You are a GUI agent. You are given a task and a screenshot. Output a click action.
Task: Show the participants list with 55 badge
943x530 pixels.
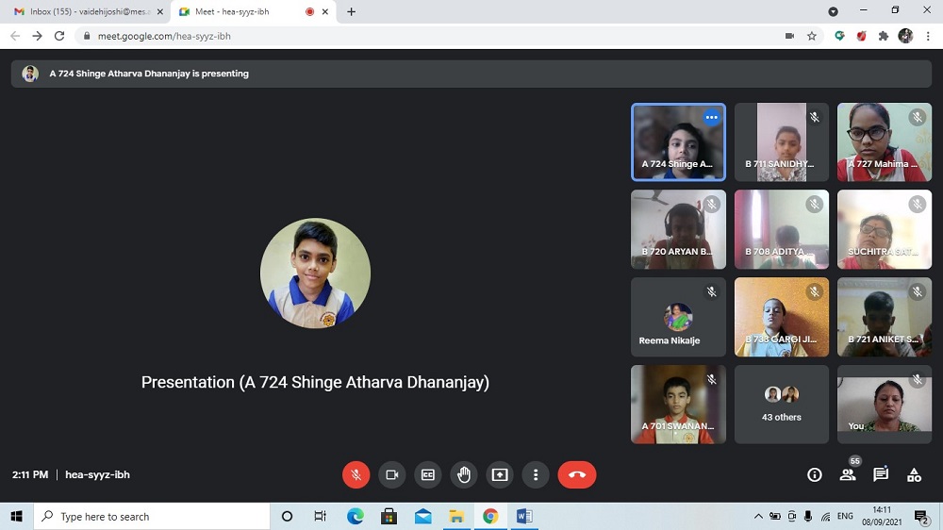[848, 475]
